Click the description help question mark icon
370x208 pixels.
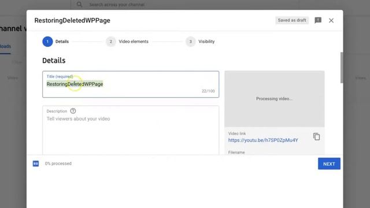pos(73,111)
